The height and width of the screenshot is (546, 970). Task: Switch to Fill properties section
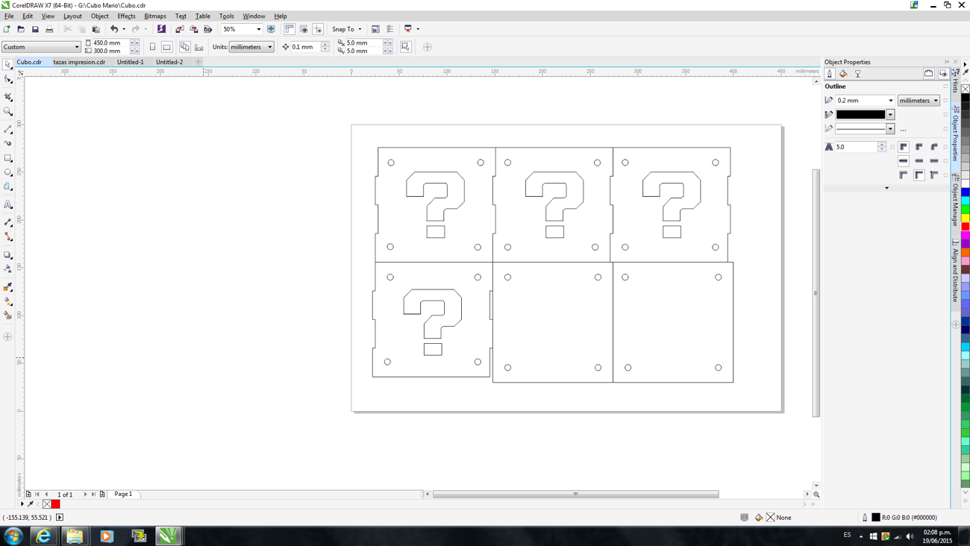pos(843,74)
